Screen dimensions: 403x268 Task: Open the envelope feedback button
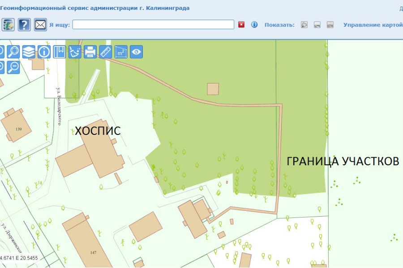tap(41, 24)
